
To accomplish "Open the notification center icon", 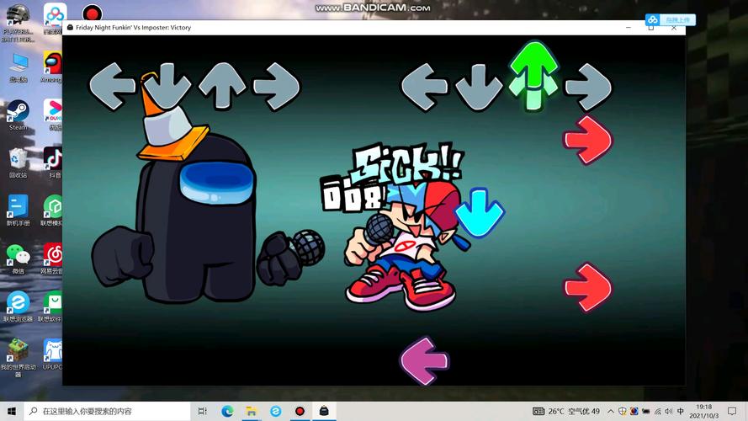I will [732, 411].
